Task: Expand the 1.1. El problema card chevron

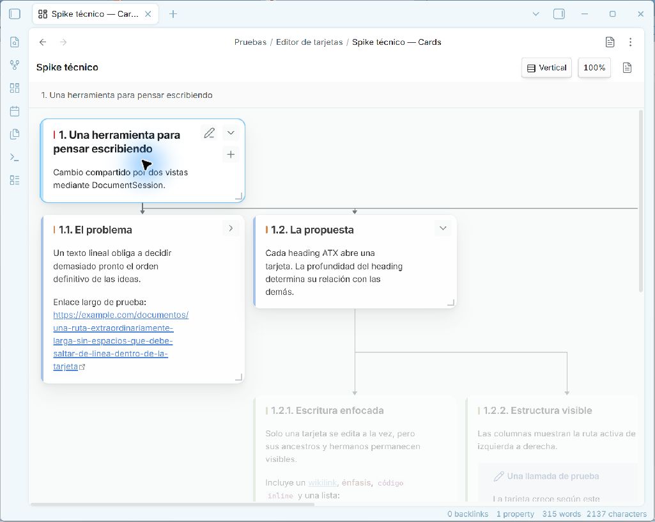Action: [231, 228]
